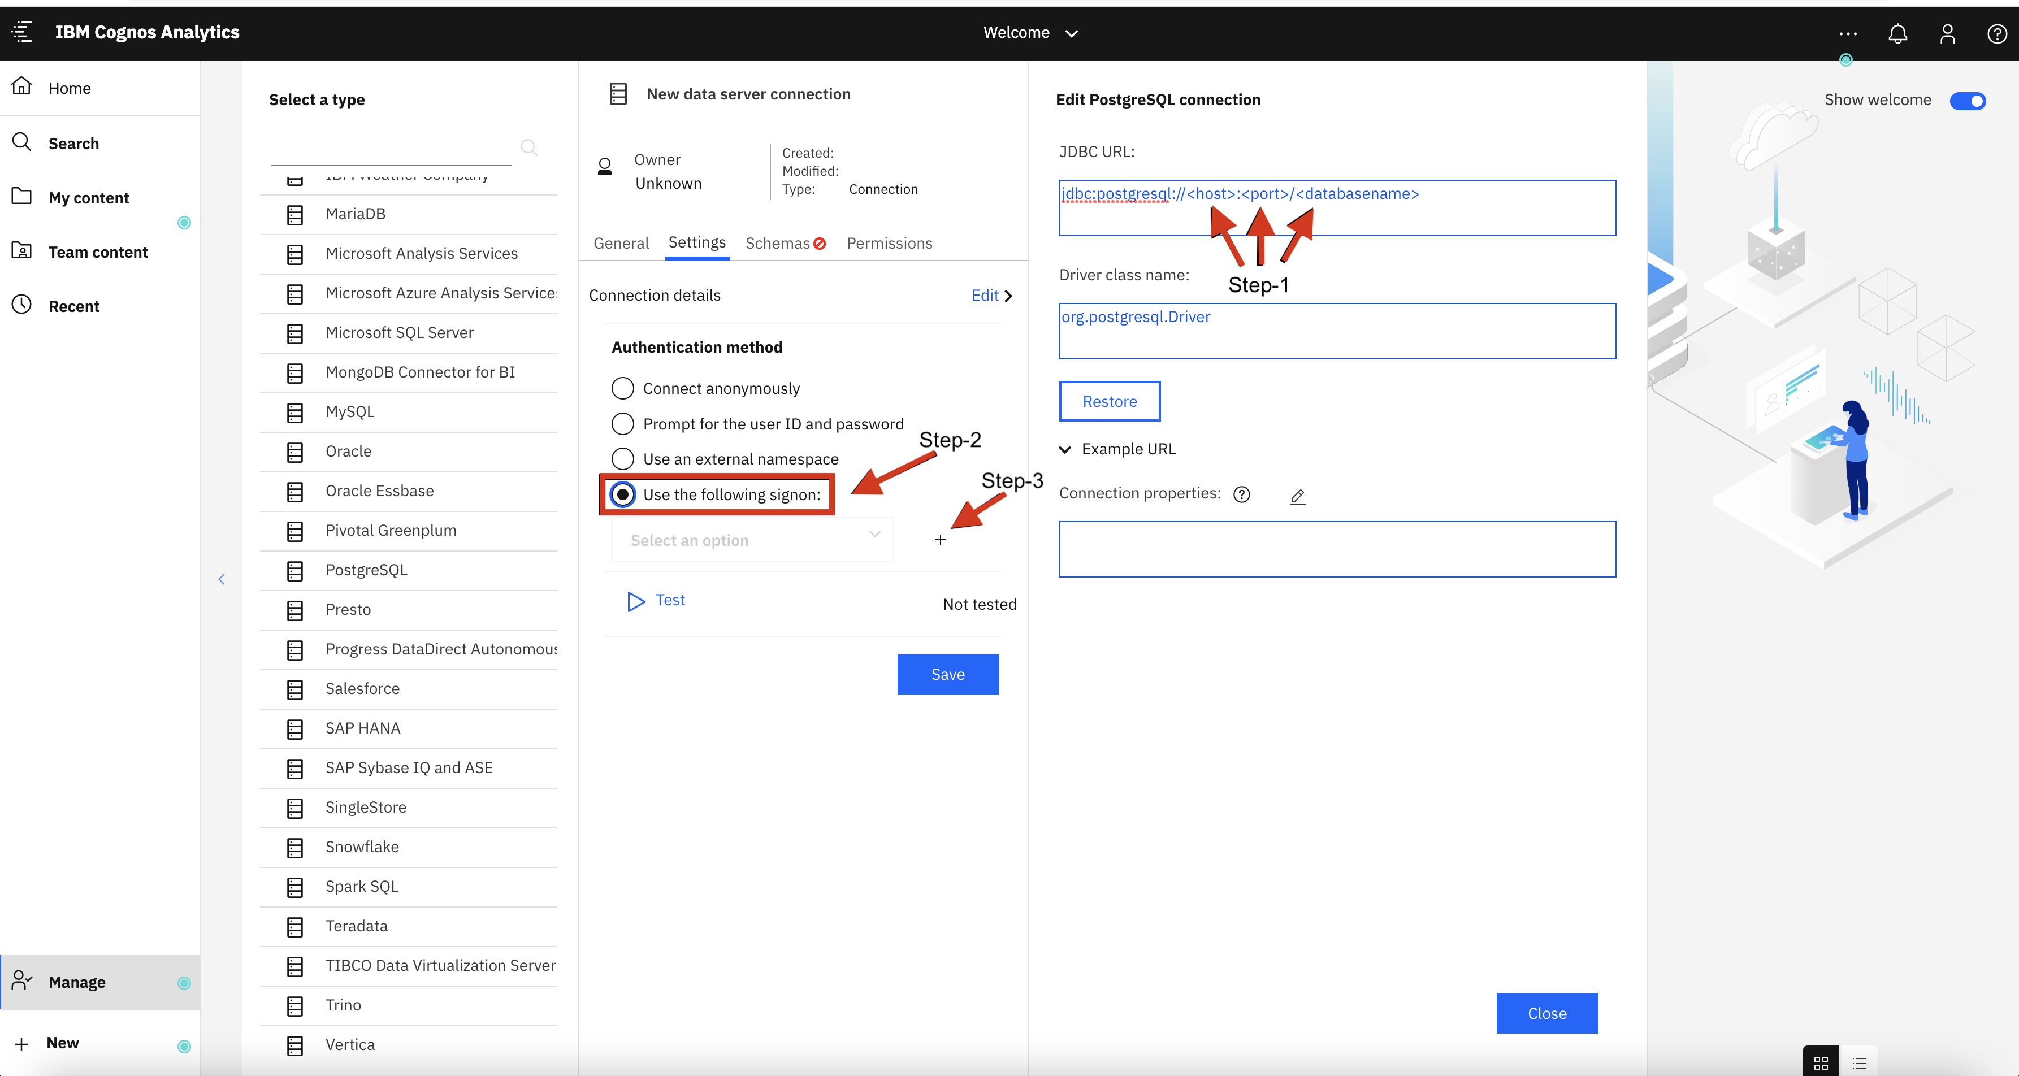Viewport: 2019px width, 1076px height.
Task: Go to Home in the sidebar
Action: tap(100, 88)
